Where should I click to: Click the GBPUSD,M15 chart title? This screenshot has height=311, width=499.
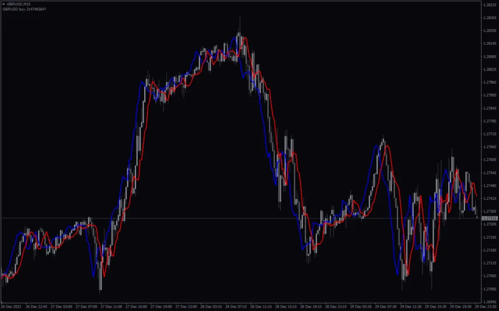pyautogui.click(x=19, y=4)
